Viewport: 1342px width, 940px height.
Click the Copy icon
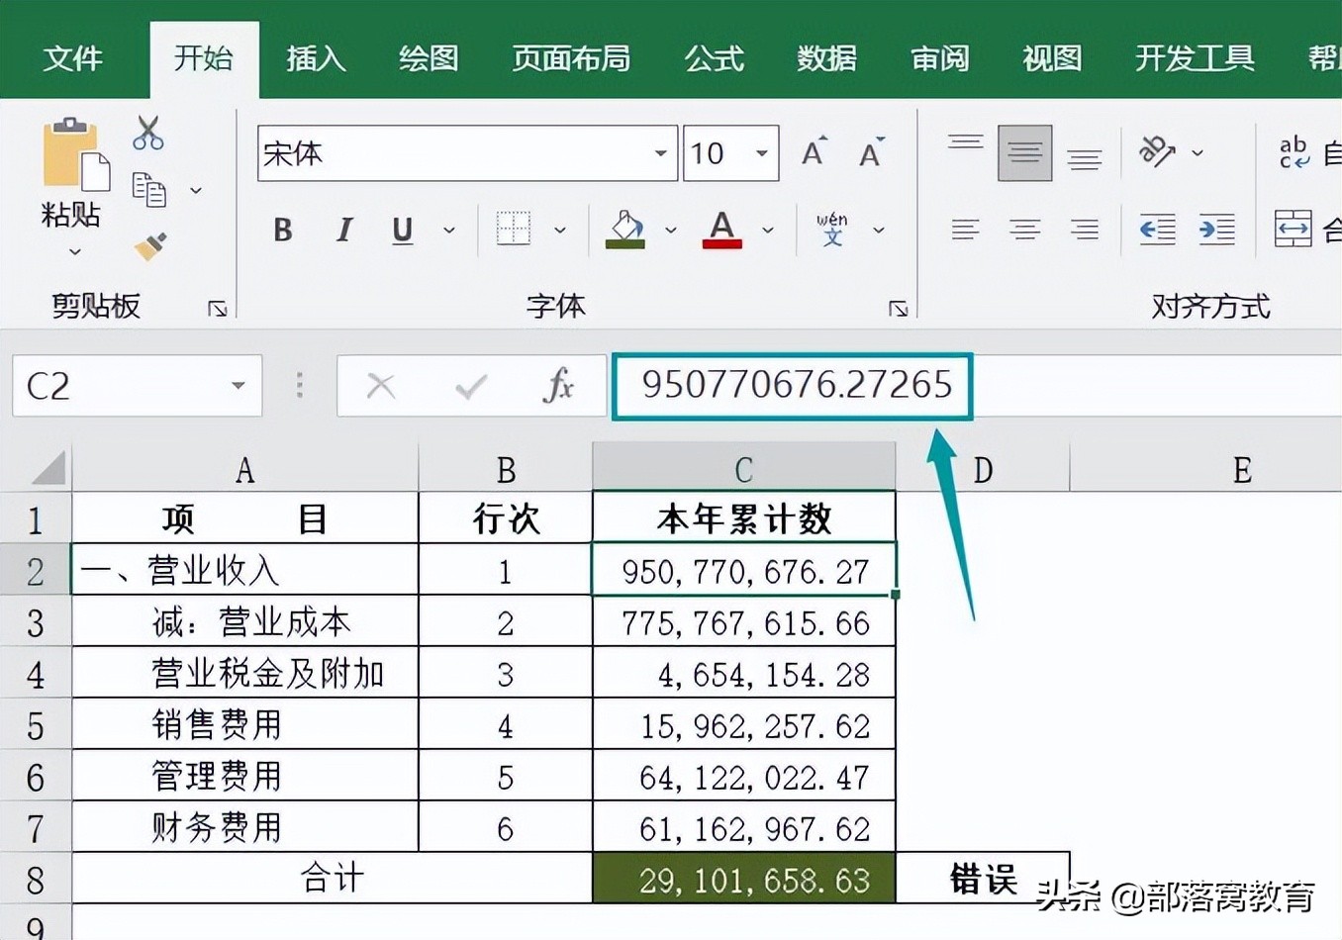tap(148, 189)
